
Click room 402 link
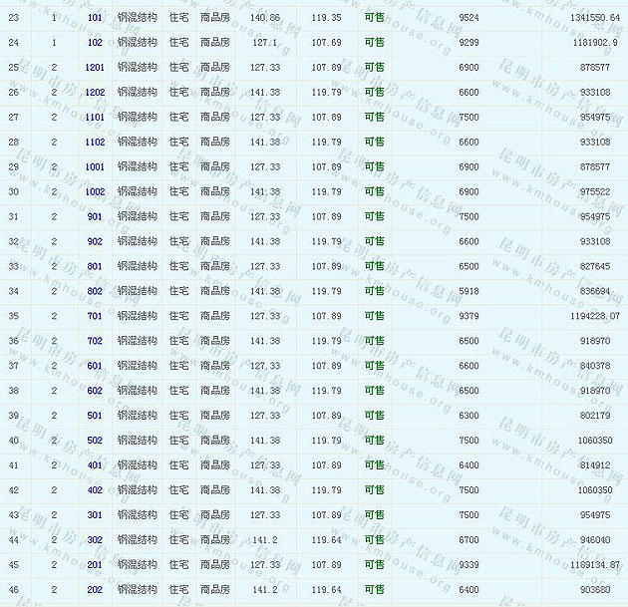pyautogui.click(x=95, y=490)
